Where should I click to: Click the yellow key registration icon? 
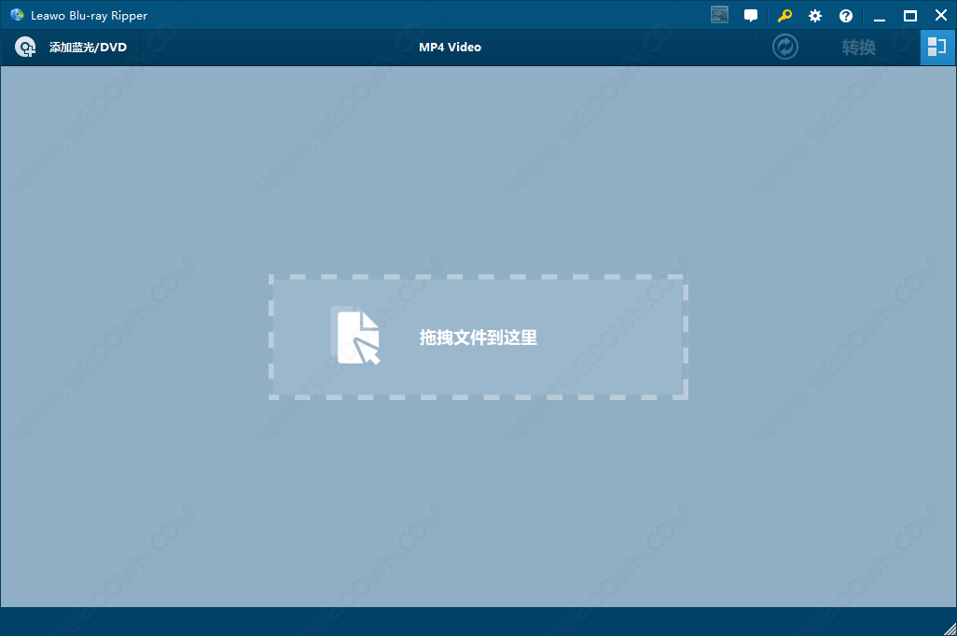pyautogui.click(x=784, y=16)
